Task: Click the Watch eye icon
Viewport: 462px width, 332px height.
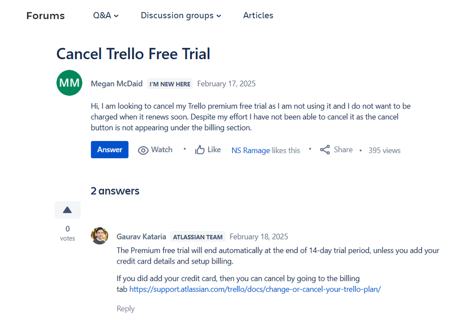Action: point(143,150)
